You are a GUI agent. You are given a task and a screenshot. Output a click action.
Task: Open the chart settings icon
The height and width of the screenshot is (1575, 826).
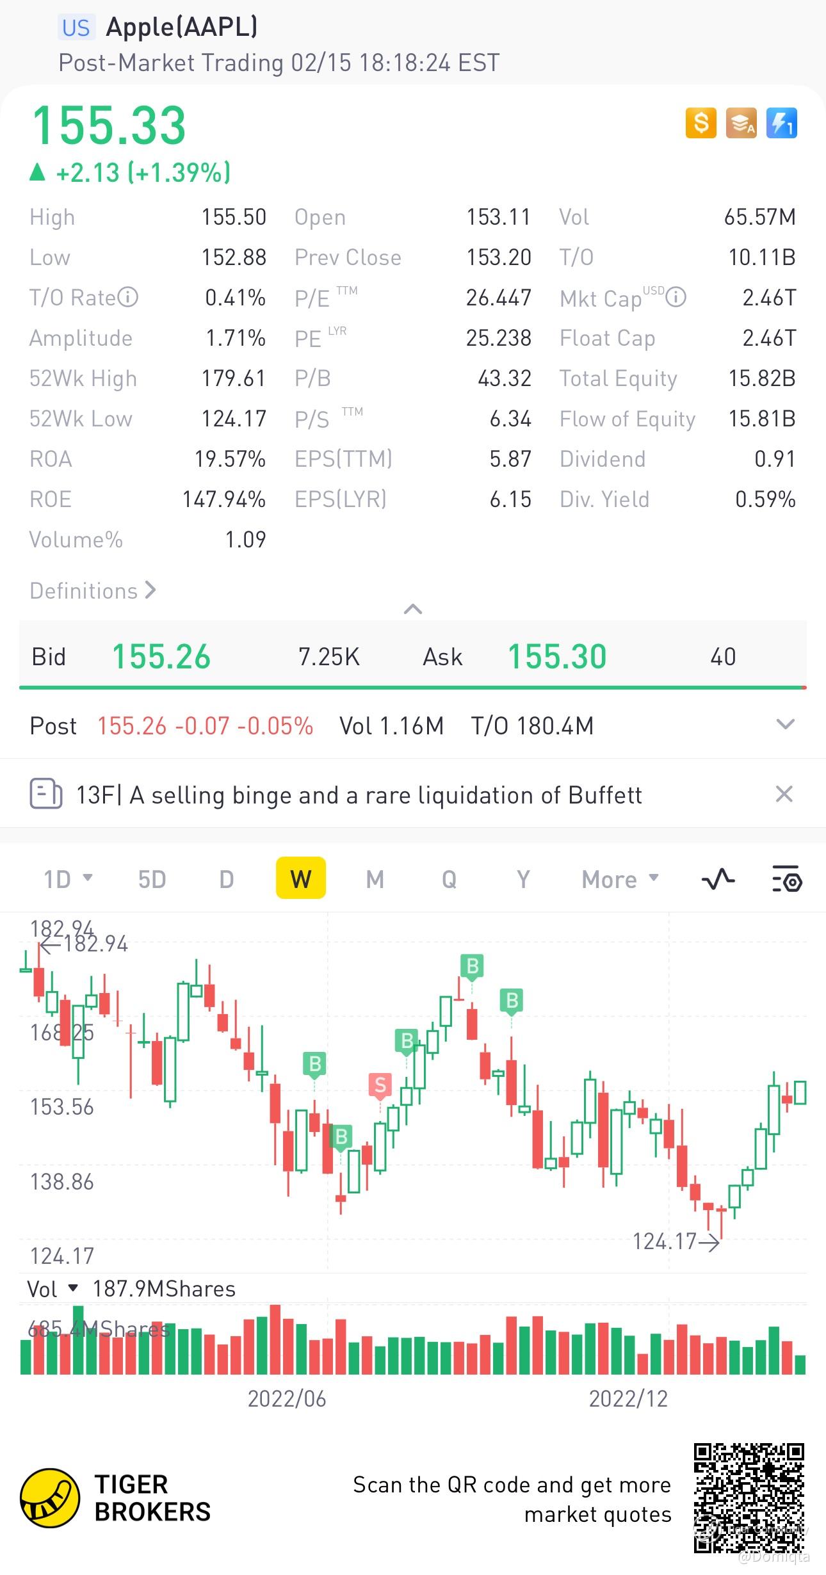(787, 878)
